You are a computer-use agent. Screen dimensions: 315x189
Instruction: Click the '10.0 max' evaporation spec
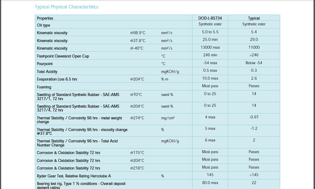(210, 78)
